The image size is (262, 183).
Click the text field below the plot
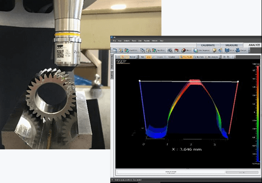(x=171, y=172)
